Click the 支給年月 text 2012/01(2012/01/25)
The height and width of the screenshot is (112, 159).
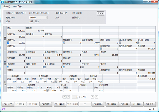39,13
